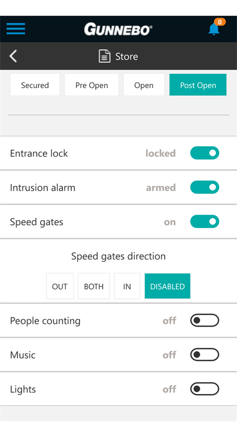The height and width of the screenshot is (422, 237).
Task: Set speed gates direction to BOTH
Action: (x=94, y=286)
